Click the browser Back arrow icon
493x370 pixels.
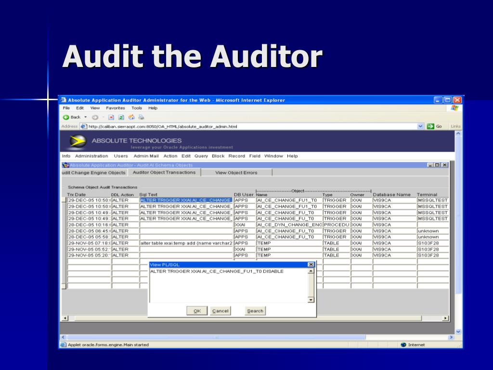pos(66,118)
